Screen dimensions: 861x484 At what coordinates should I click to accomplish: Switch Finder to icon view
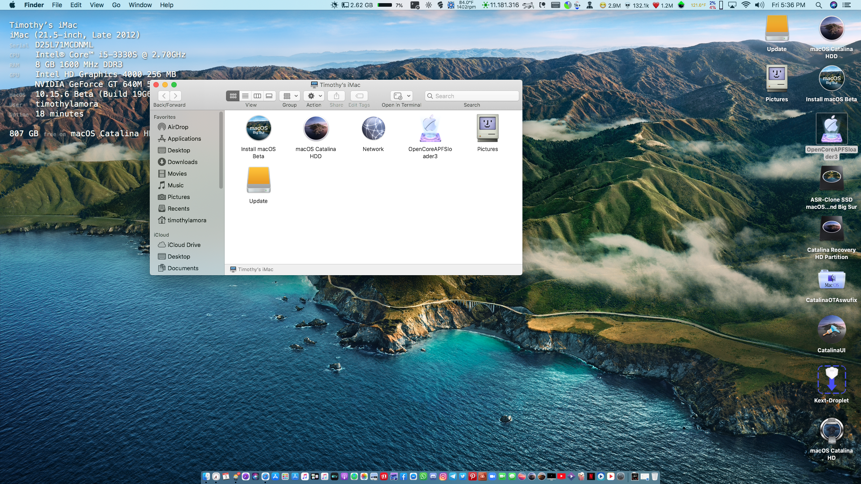coord(233,96)
